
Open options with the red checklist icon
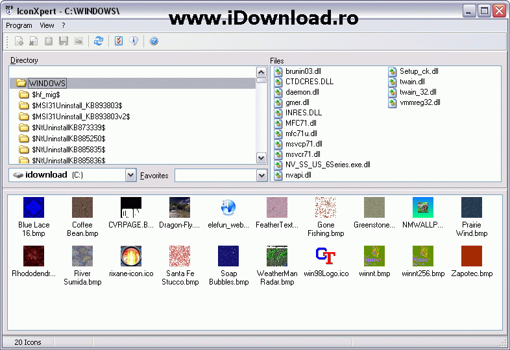tap(119, 41)
